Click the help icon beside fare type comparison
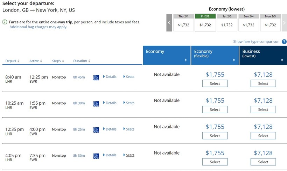The height and width of the screenshot is (171, 287). point(284,42)
